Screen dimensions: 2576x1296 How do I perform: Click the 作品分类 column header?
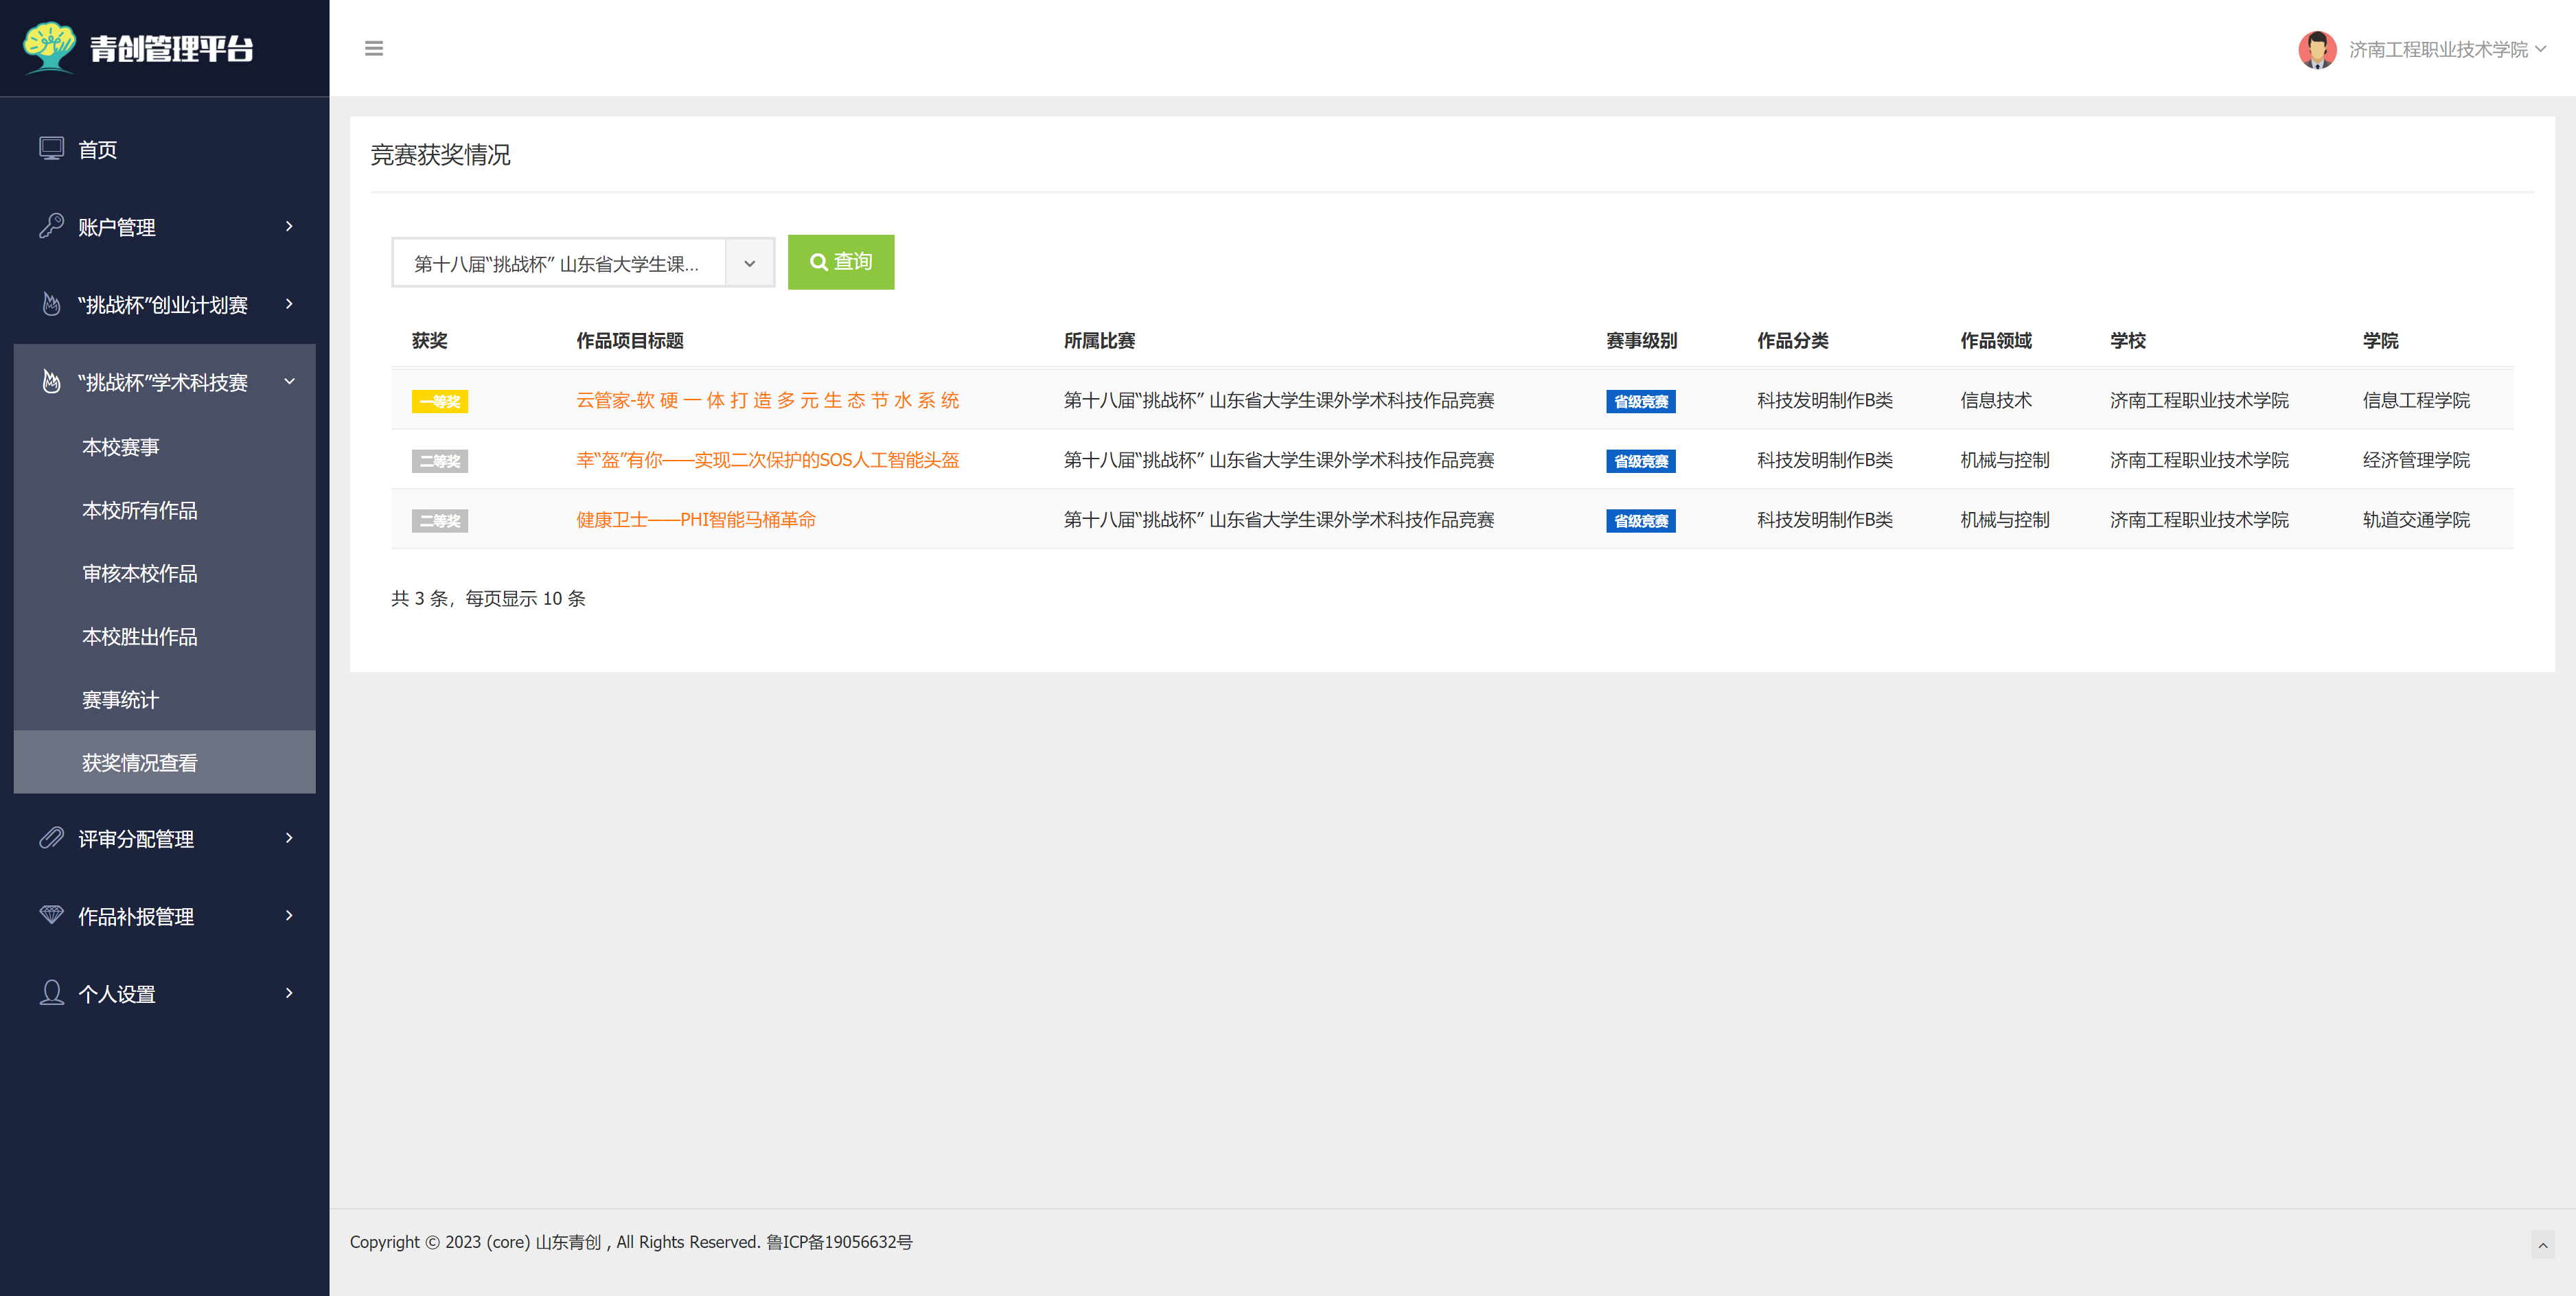point(1793,341)
